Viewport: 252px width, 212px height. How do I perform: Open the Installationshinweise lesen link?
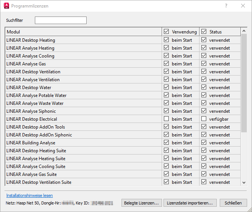point(30,195)
